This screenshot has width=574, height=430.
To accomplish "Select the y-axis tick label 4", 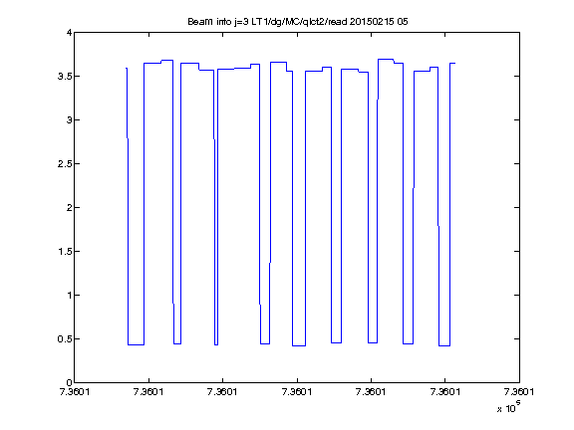I will (x=69, y=33).
